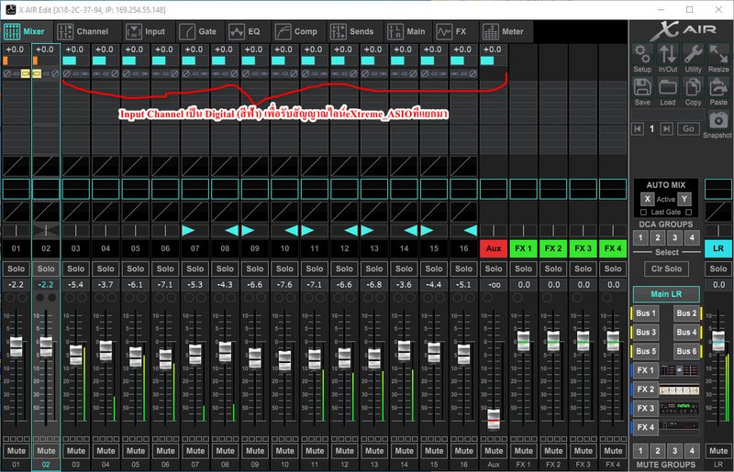Mute channel 03
Image resolution: width=734 pixels, height=472 pixels.
tap(76, 451)
